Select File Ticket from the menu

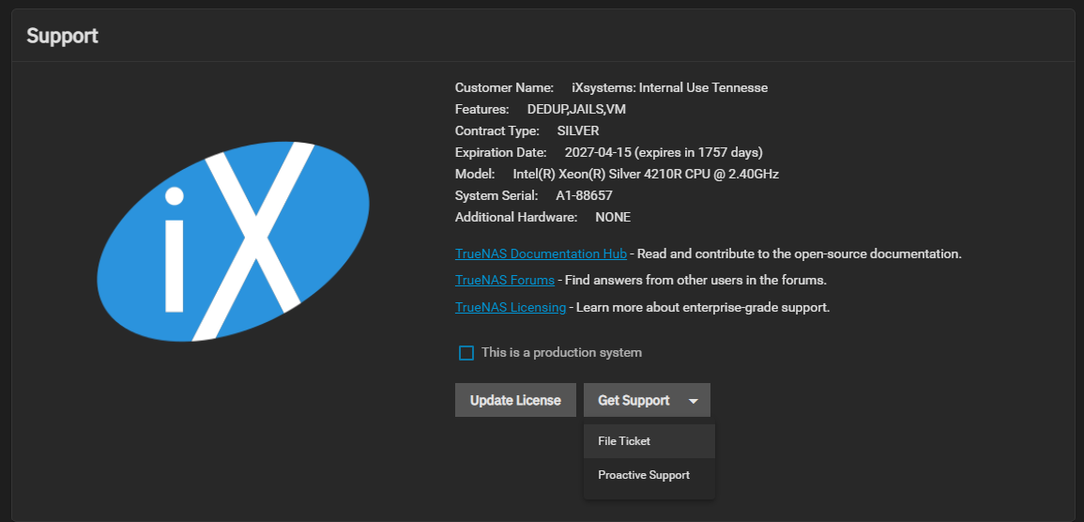click(624, 441)
